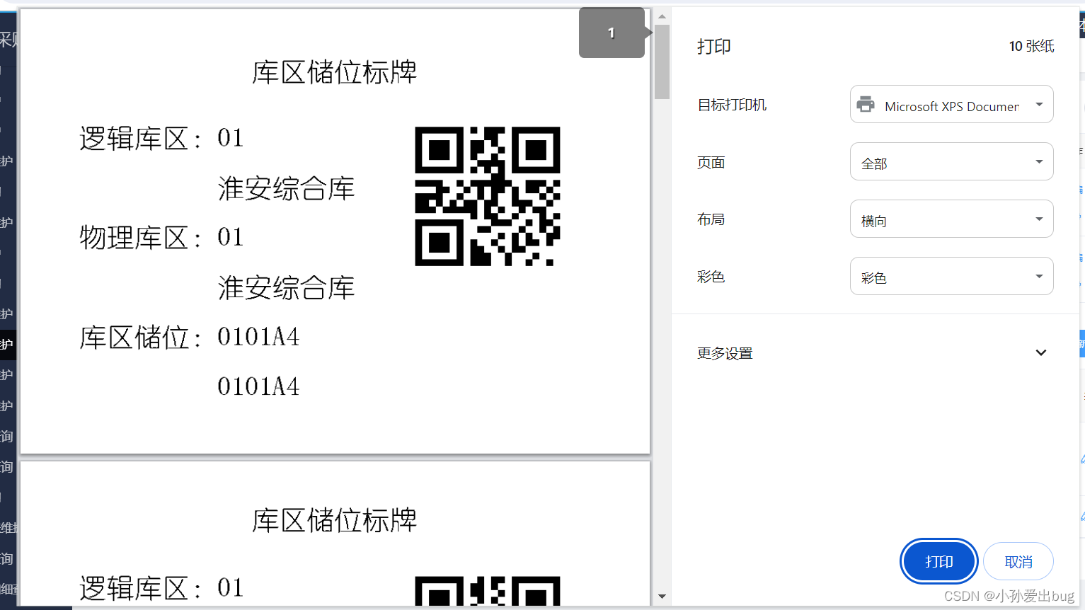Click the first page title 库区储位标牌
The image size is (1085, 610).
335,72
